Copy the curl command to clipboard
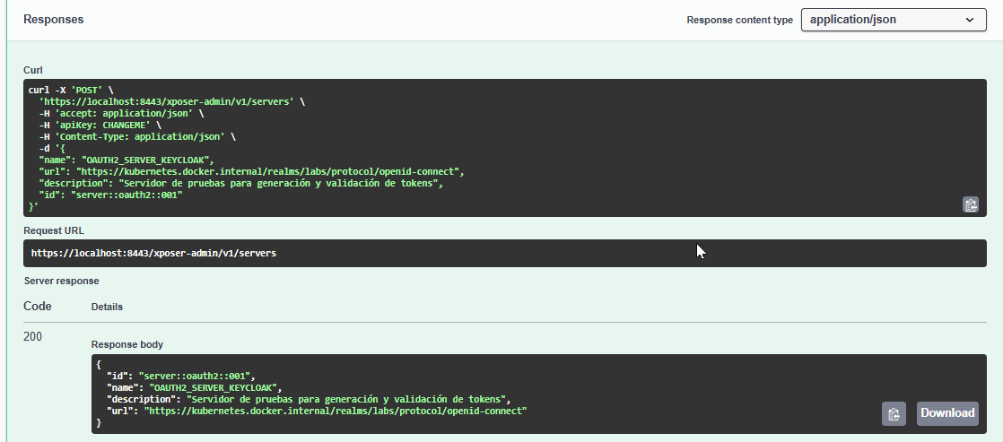The height and width of the screenshot is (442, 1003). [971, 204]
